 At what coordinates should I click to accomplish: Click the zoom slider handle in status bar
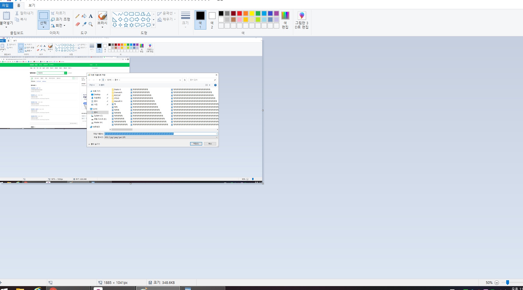pyautogui.click(x=507, y=282)
